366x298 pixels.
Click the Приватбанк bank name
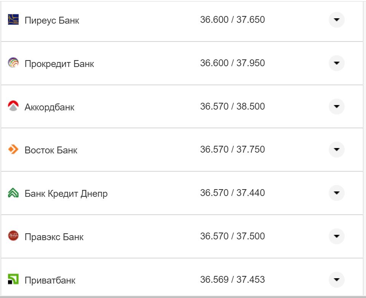click(50, 280)
